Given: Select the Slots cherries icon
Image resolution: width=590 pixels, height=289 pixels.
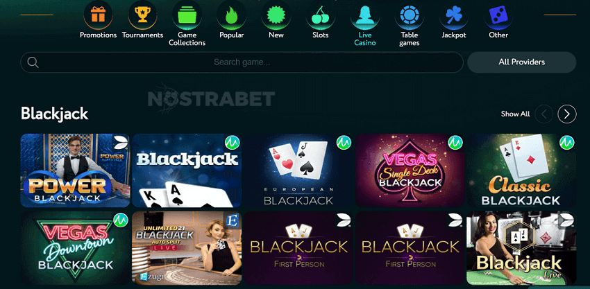Looking at the screenshot, I should coord(320,15).
